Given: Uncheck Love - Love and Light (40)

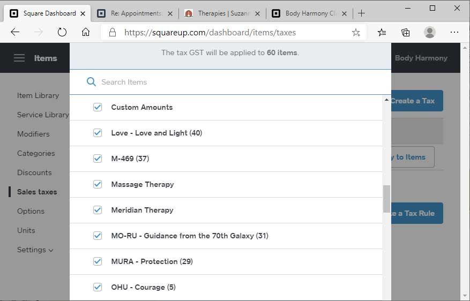Looking at the screenshot, I should (98, 133).
